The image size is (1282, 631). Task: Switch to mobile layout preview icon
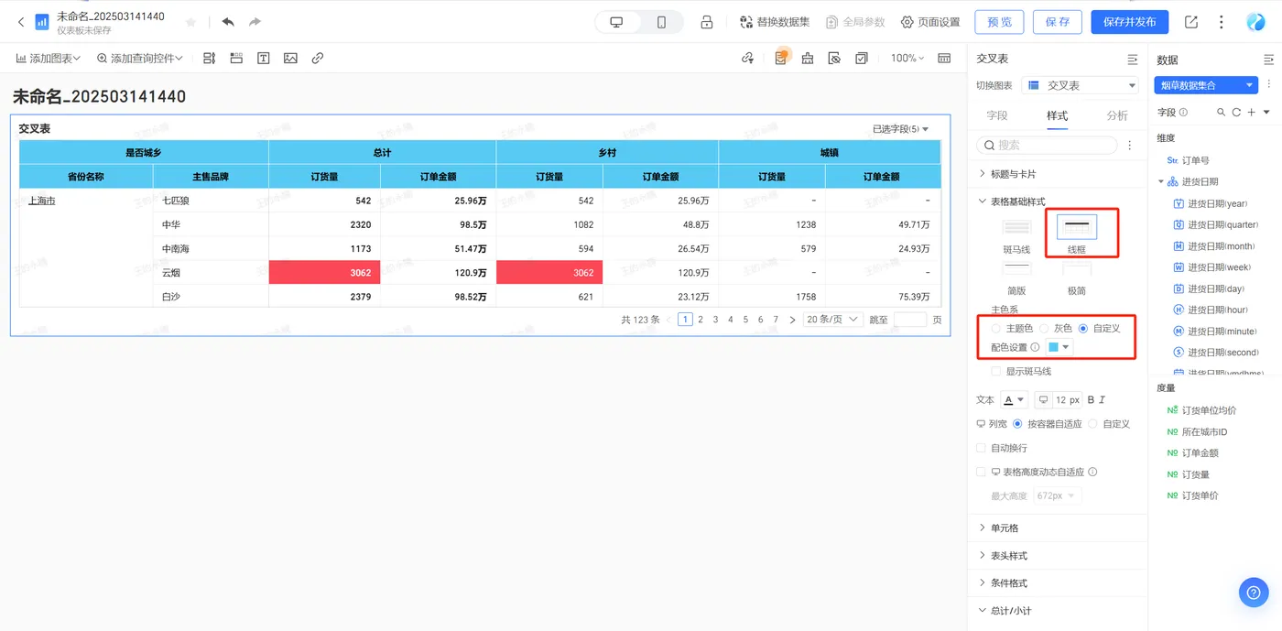(x=661, y=22)
